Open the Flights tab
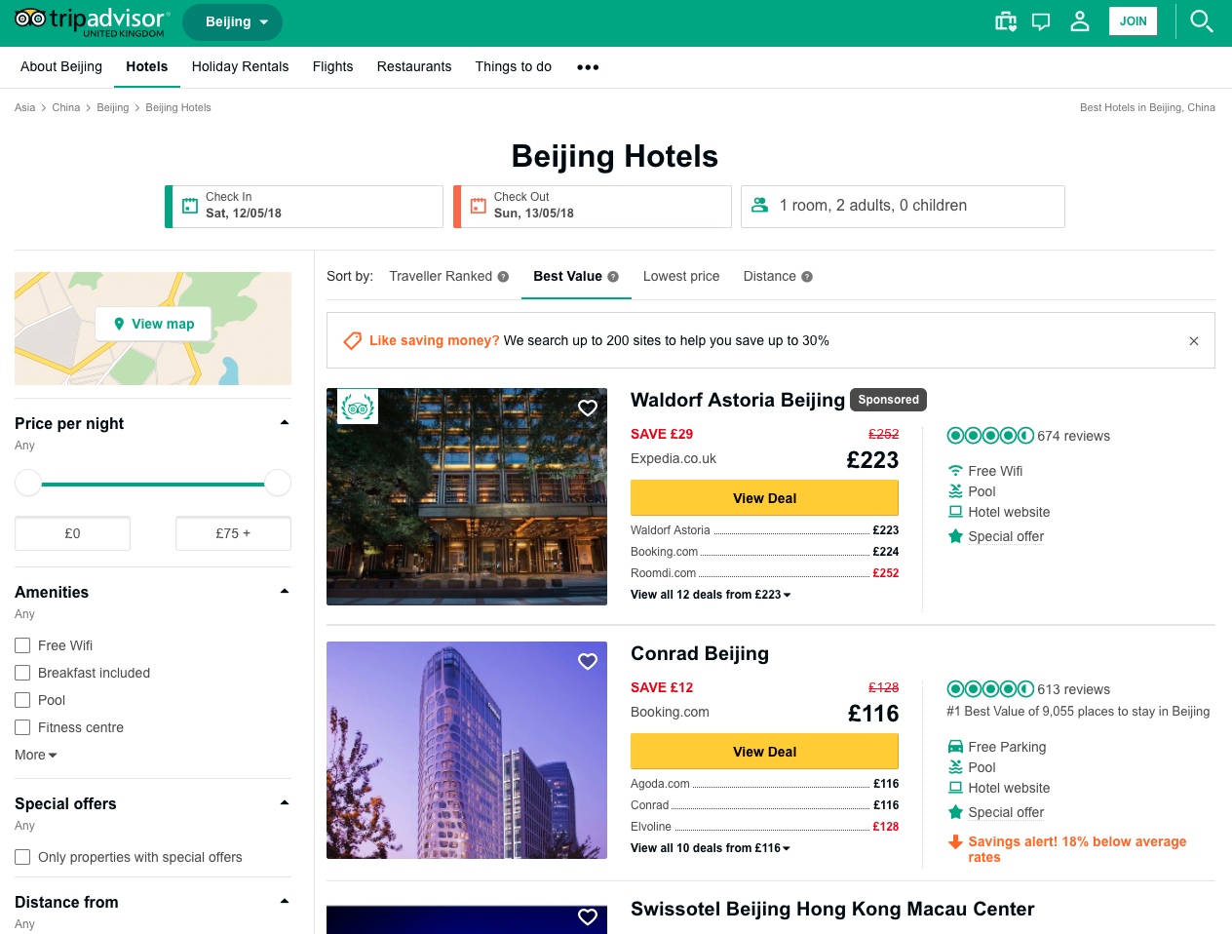 click(332, 66)
